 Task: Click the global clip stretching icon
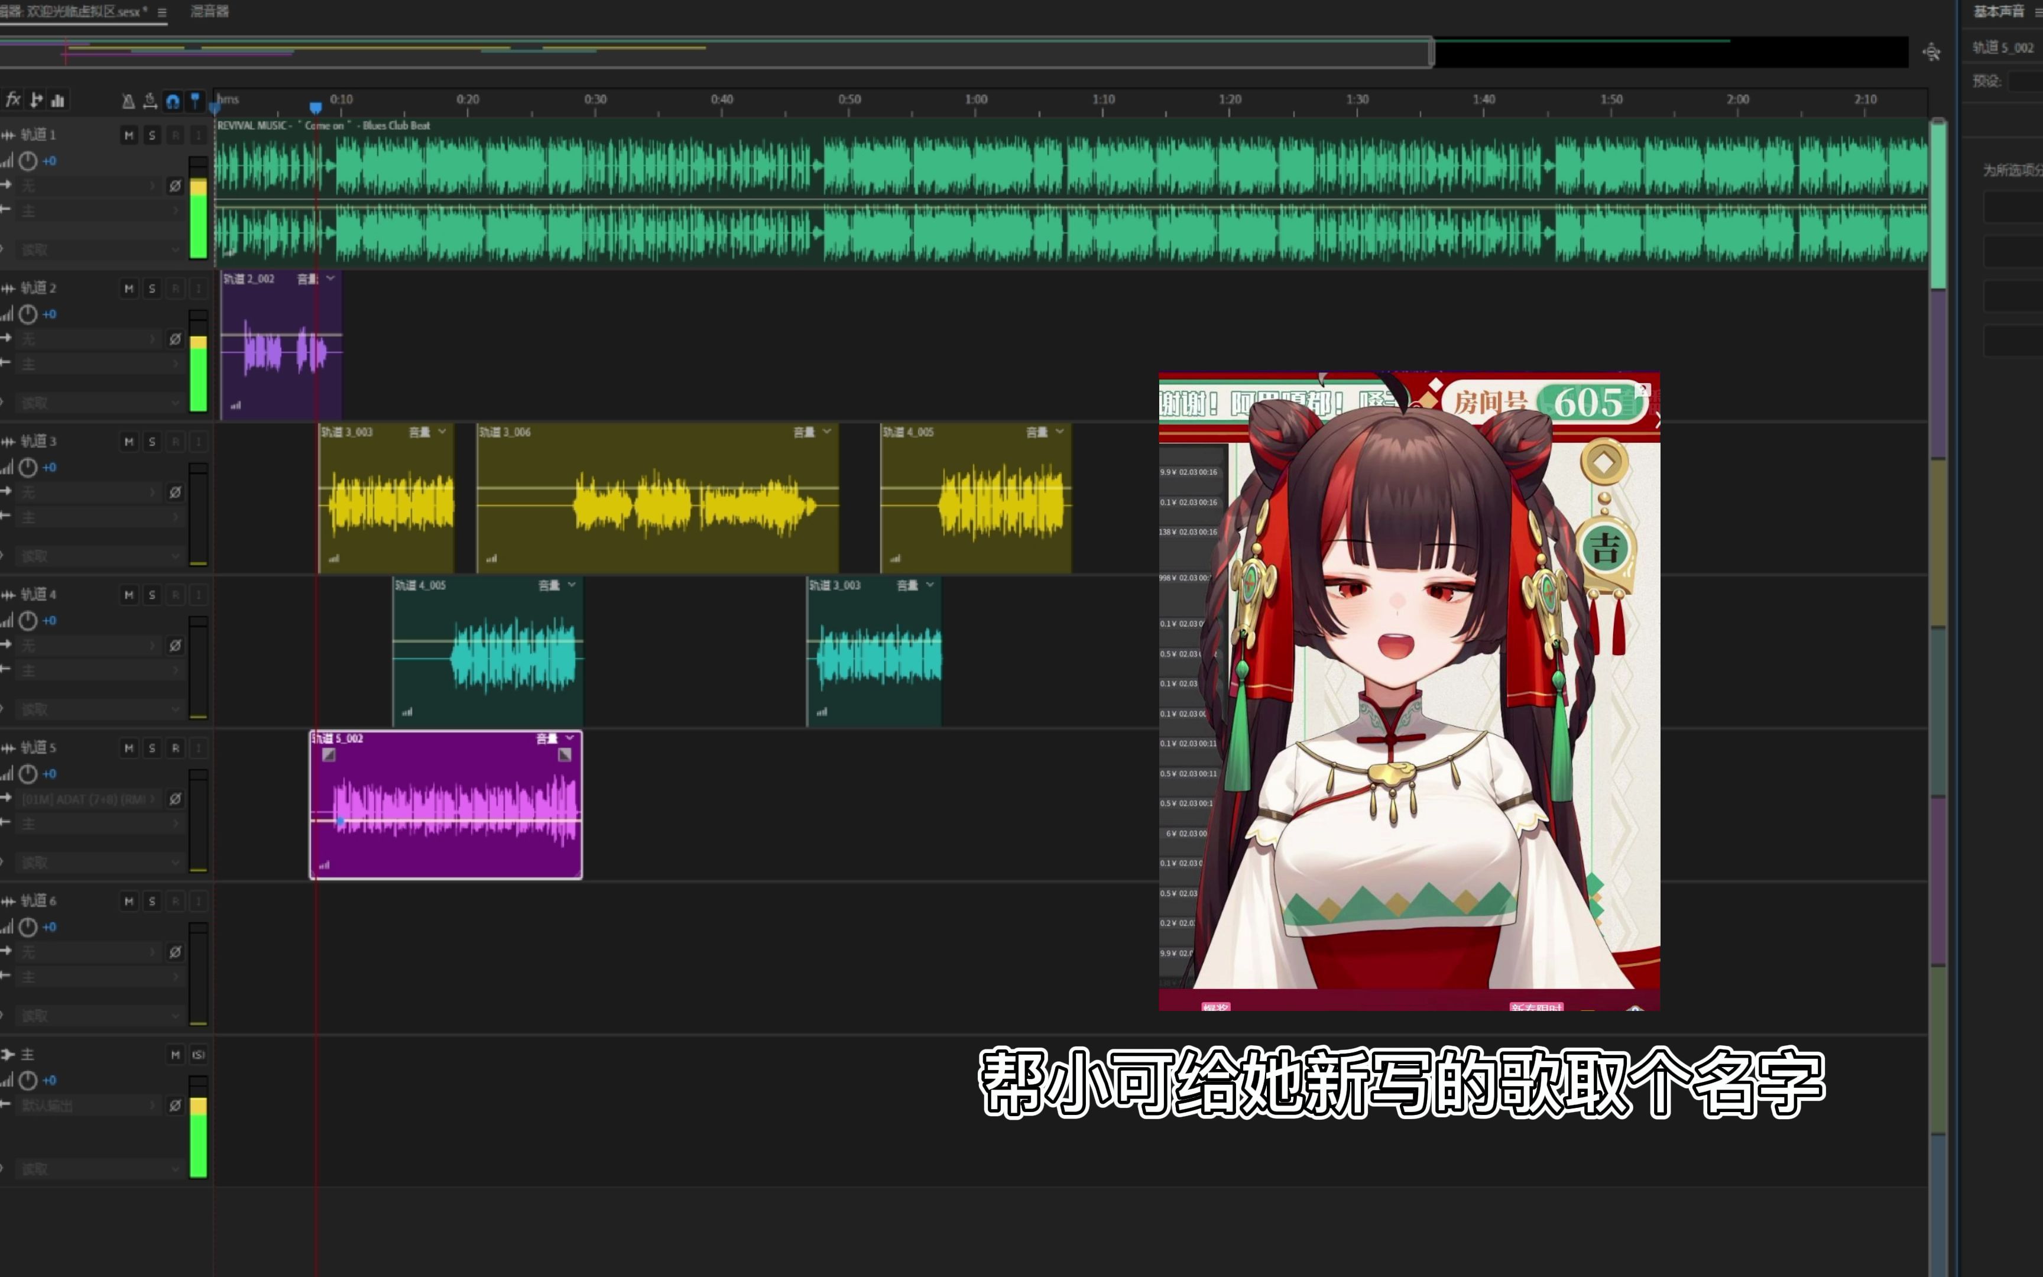point(150,101)
